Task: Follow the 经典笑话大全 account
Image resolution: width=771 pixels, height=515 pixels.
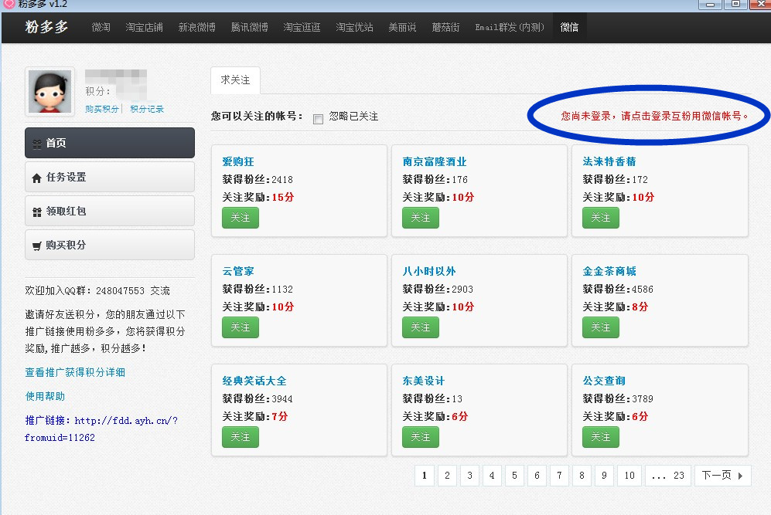Action: (241, 437)
